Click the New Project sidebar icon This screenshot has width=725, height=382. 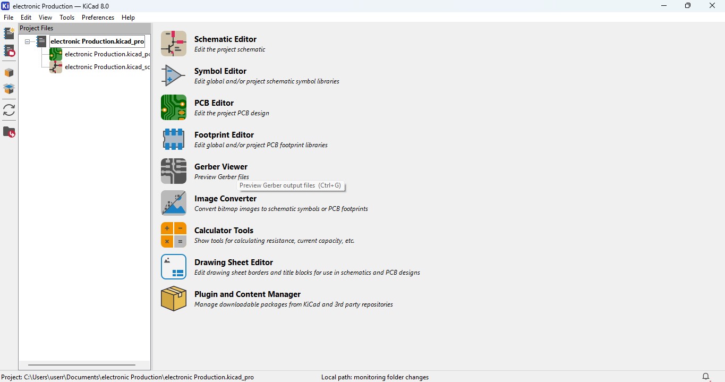9,33
